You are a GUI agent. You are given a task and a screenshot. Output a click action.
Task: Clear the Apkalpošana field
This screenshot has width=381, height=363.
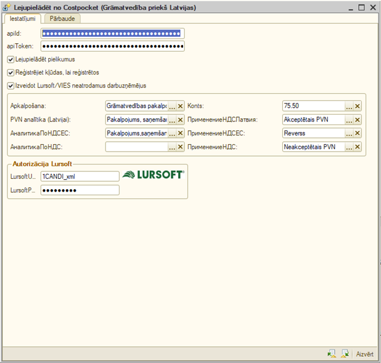pyautogui.click(x=180, y=106)
